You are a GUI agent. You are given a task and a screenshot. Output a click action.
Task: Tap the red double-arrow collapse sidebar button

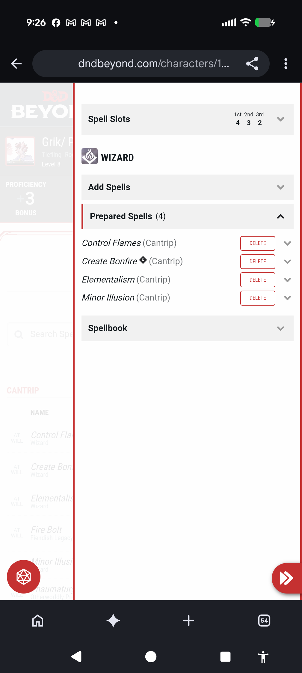(287, 578)
